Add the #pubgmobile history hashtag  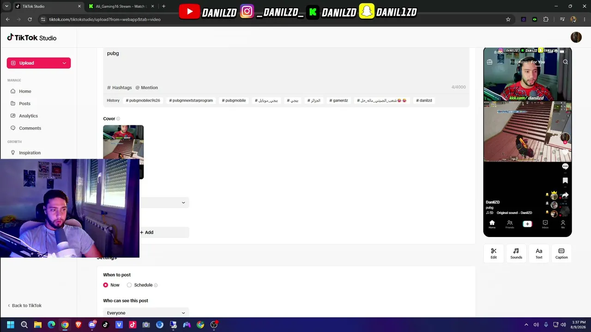tap(234, 101)
